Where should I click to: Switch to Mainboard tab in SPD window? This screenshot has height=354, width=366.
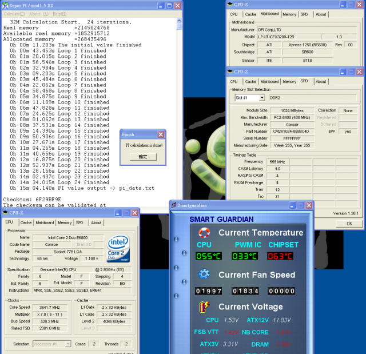(269, 82)
